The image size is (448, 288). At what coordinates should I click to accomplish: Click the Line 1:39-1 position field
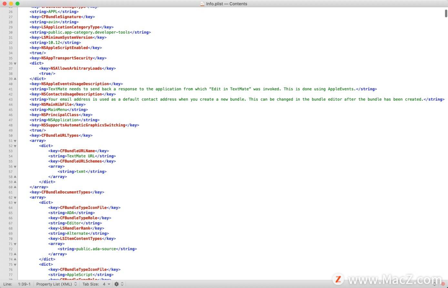pos(24,284)
